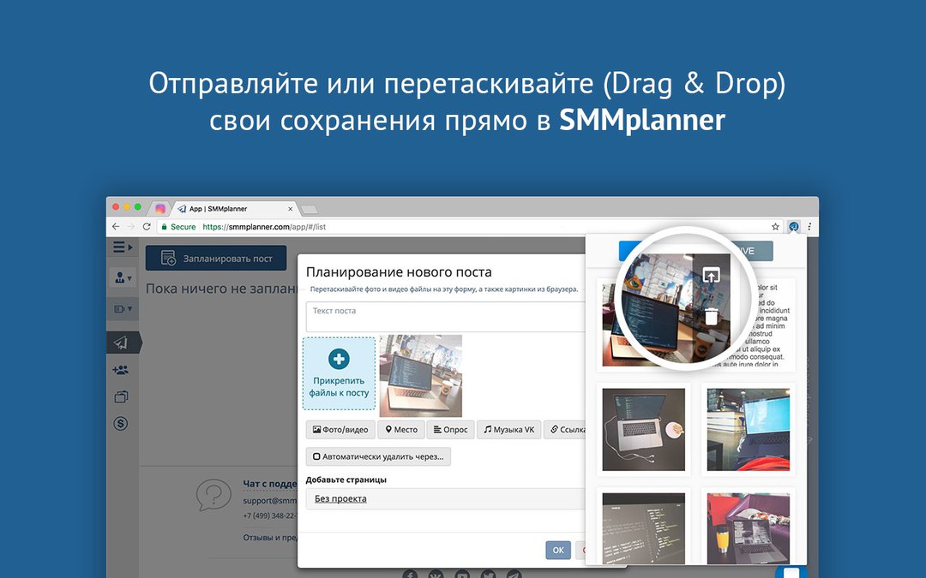Image resolution: width=926 pixels, height=578 pixels.
Task: Go forward in browser history
Action: click(131, 226)
